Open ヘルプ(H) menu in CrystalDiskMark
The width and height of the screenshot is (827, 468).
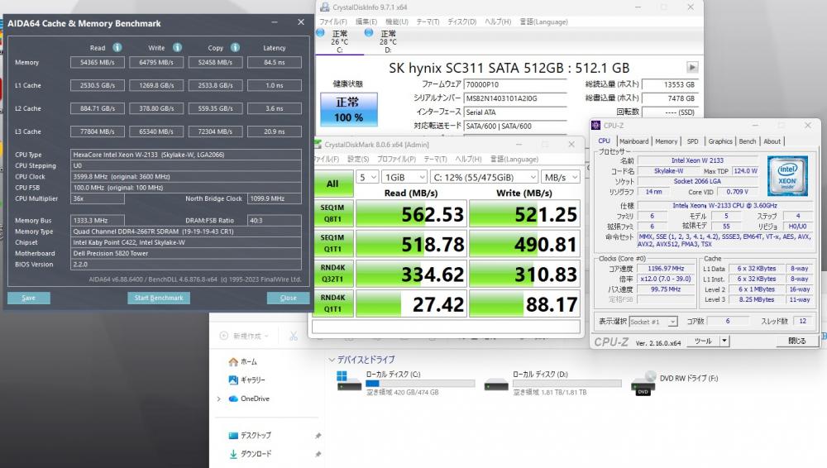click(x=468, y=159)
